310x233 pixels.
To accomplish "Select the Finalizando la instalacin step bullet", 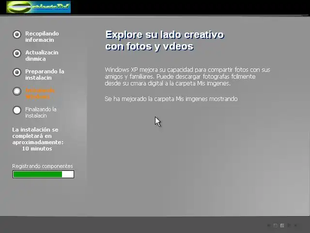I will pos(17,110).
